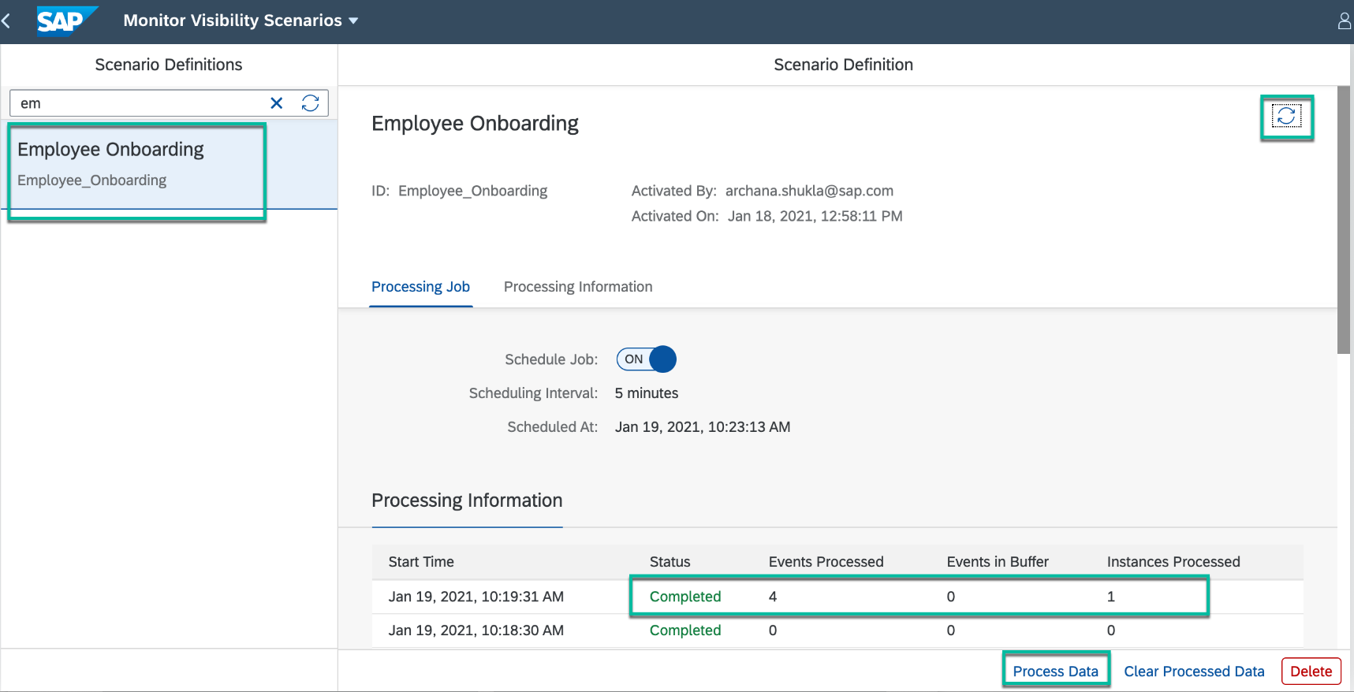1354x692 pixels.
Task: Click the Employee Onboarding page title
Action: (x=475, y=124)
